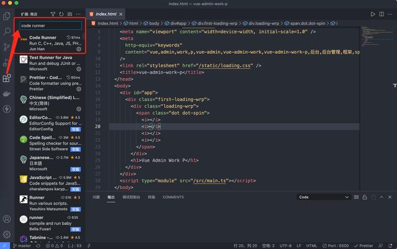The width and height of the screenshot is (397, 249).
Task: Install the Japanese language pack
Action: click(x=76, y=169)
